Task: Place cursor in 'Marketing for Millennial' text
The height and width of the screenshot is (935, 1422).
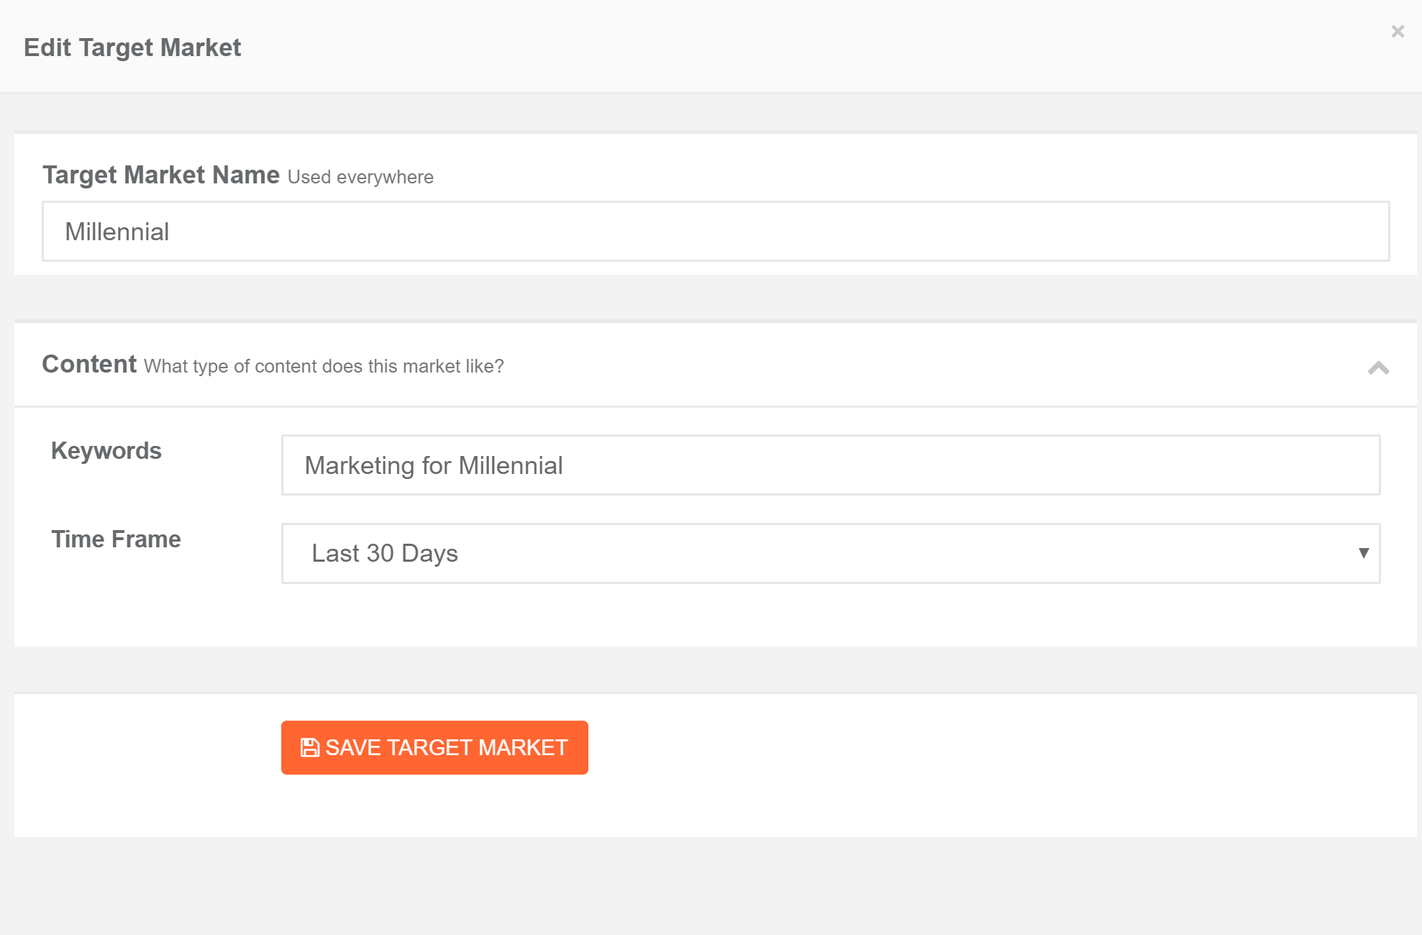Action: click(x=434, y=466)
